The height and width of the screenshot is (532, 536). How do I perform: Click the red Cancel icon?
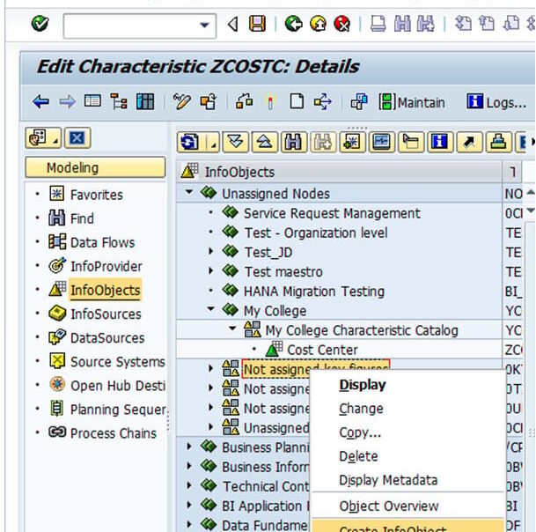pos(342,25)
